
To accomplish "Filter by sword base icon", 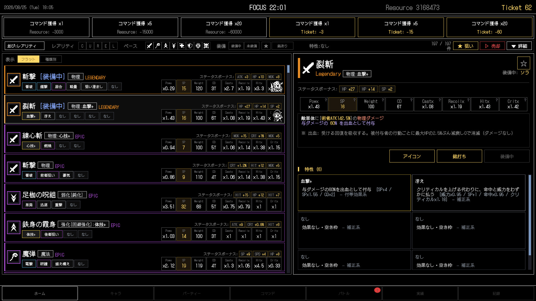I will click(x=150, y=46).
